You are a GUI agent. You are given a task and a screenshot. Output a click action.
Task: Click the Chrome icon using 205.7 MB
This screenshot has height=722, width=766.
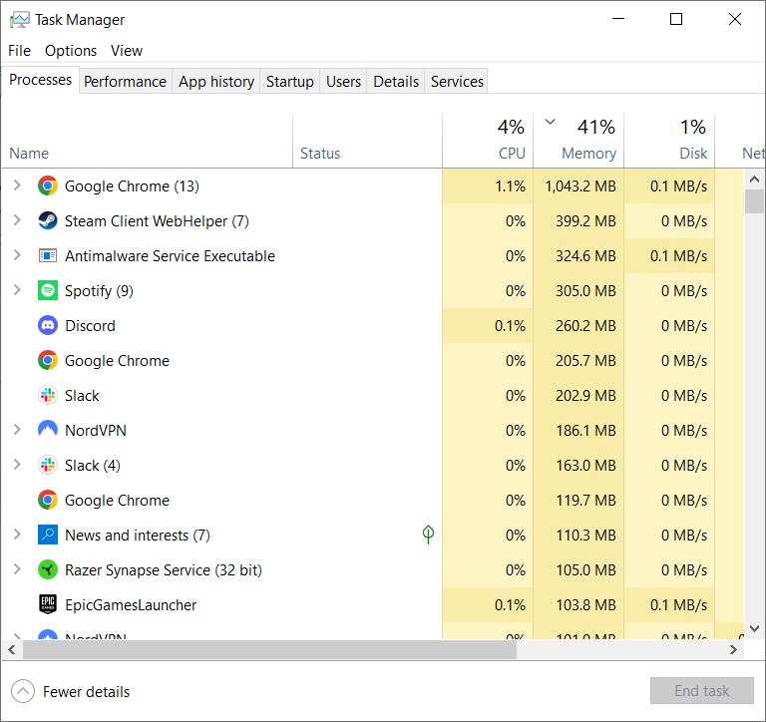click(x=48, y=361)
